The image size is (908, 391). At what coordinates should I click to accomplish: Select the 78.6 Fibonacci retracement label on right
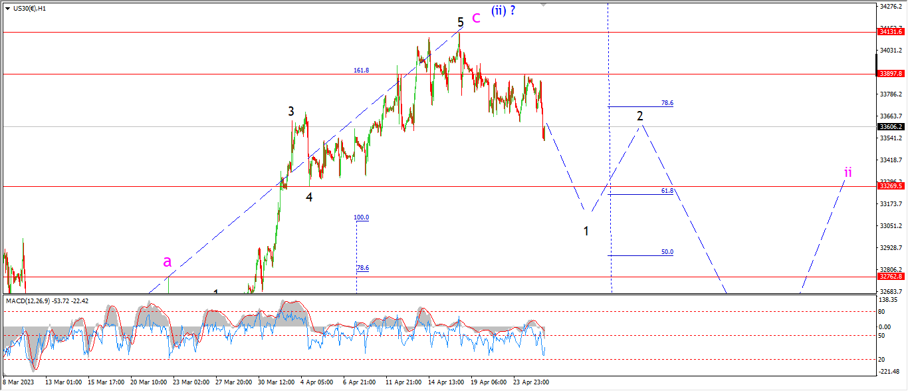click(667, 103)
